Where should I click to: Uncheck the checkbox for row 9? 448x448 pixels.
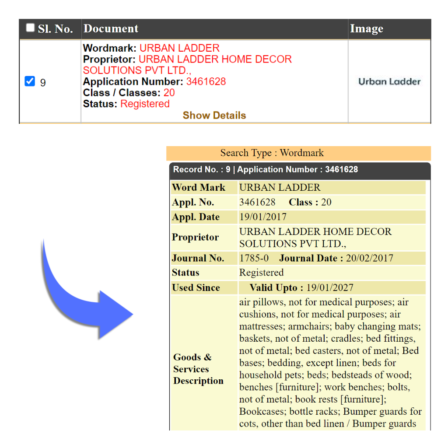[x=30, y=81]
